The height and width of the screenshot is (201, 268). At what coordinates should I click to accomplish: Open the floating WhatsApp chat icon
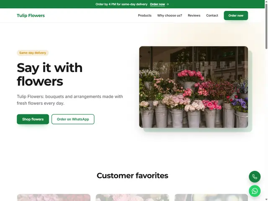255,191
